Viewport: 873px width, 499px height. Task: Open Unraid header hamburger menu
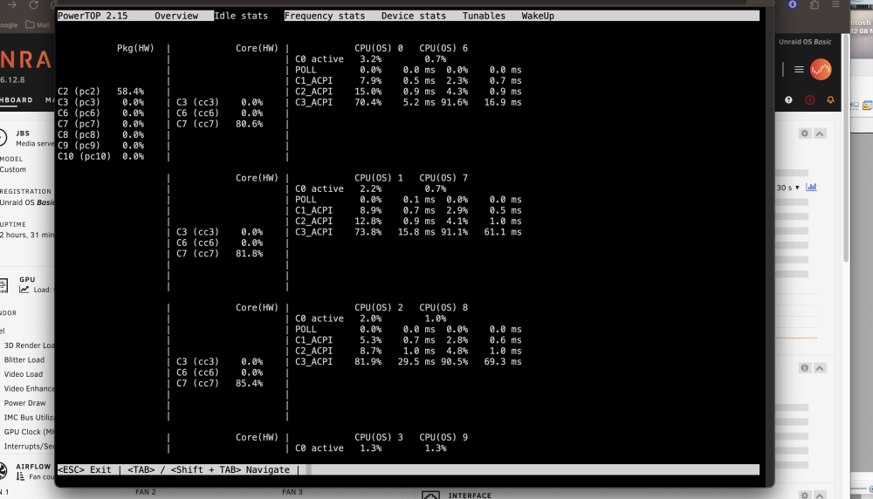tap(799, 70)
